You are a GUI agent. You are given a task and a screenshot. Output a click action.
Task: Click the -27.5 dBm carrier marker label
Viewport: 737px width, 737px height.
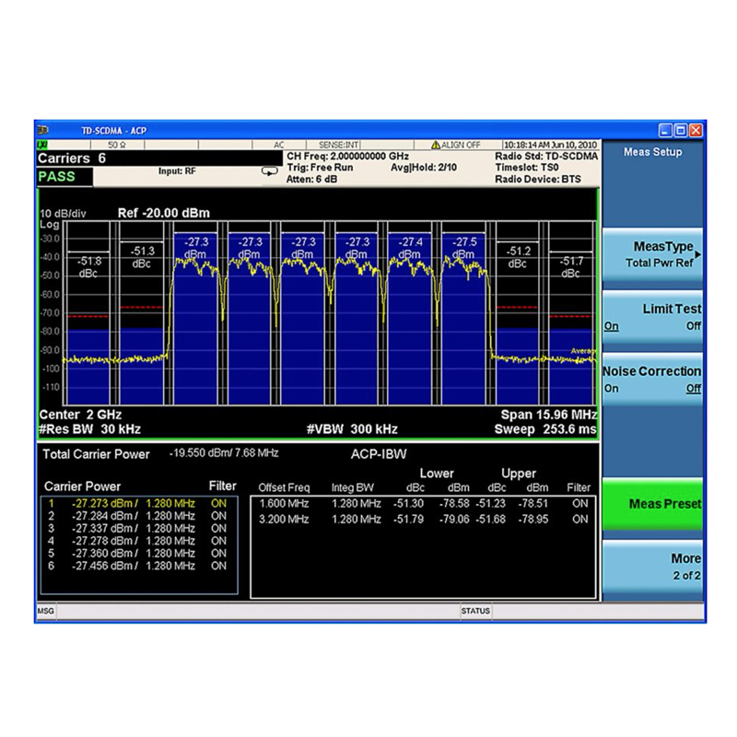464,248
